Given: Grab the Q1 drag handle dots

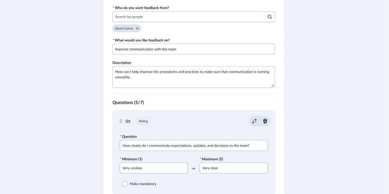Looking at the screenshot, I should coord(121,121).
